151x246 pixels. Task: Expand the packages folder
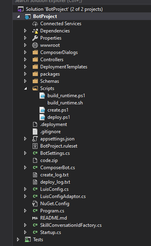(x=25, y=74)
